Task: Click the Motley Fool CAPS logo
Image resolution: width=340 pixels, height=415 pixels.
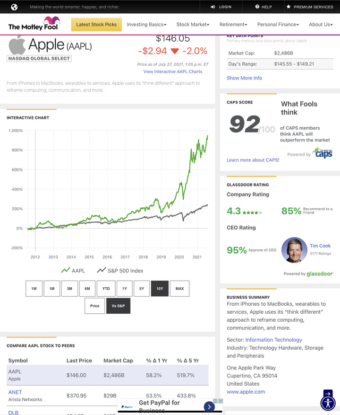Action: [x=323, y=153]
